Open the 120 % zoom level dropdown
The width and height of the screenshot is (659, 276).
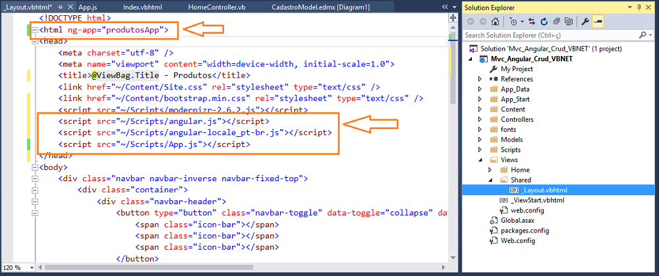(x=32, y=267)
